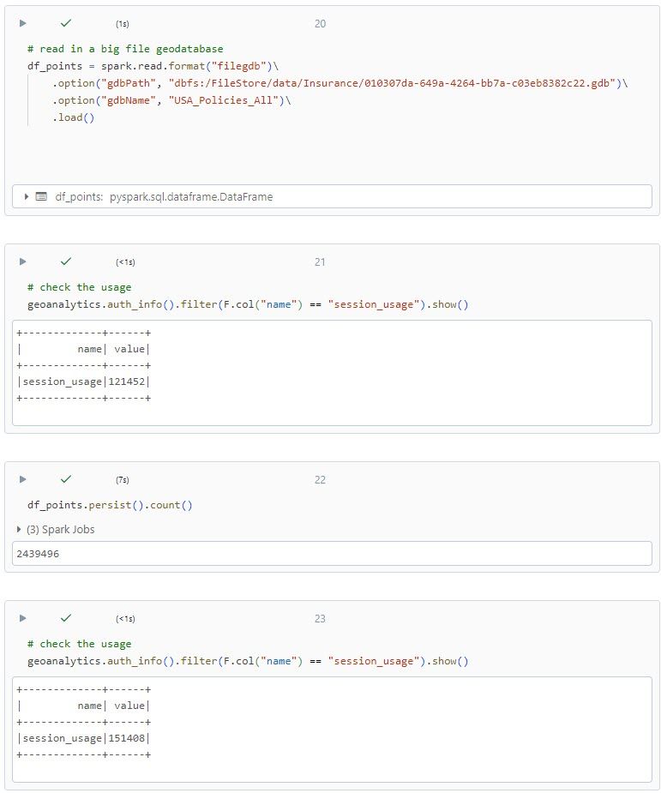The width and height of the screenshot is (661, 793).
Task: Place cursor in df_points.persist().count() code line
Action: coord(110,505)
